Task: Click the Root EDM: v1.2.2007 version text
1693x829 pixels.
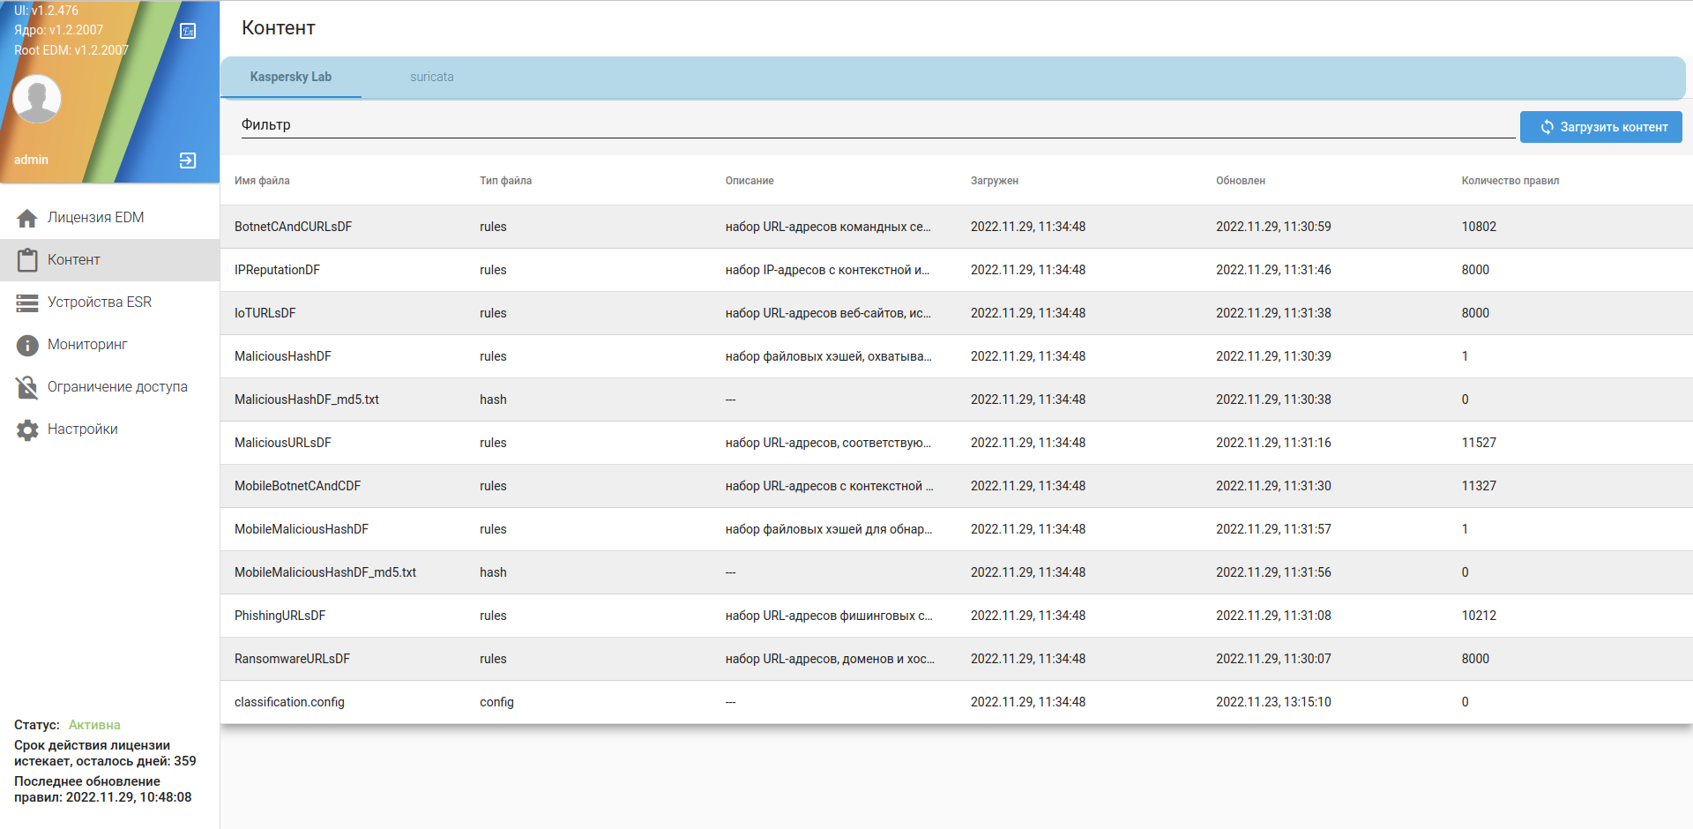Action: (71, 50)
